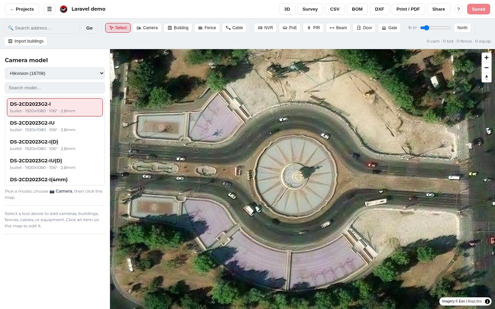The image size is (495, 309).
Task: Zoom in on the map
Action: (486, 58)
